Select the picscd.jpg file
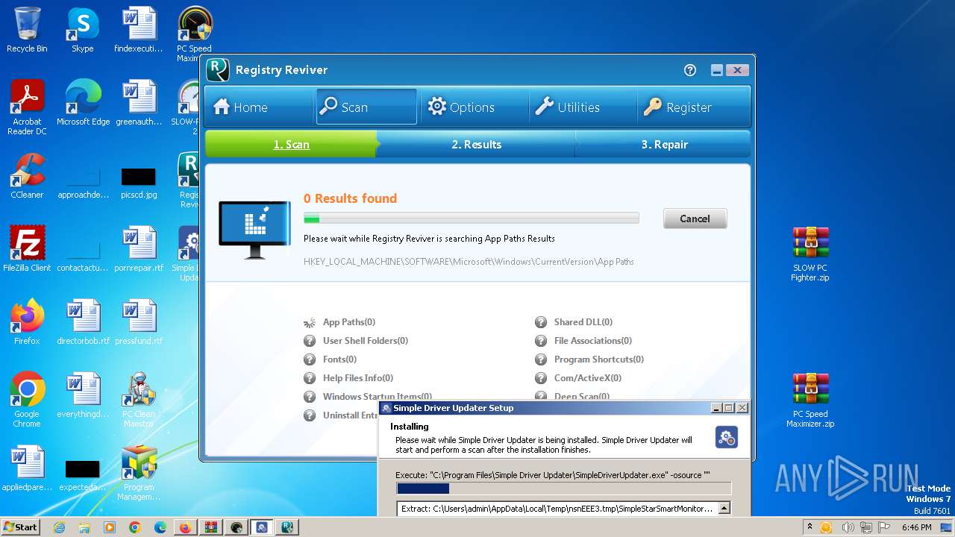Viewport: 955px width, 537px height. pyautogui.click(x=139, y=182)
